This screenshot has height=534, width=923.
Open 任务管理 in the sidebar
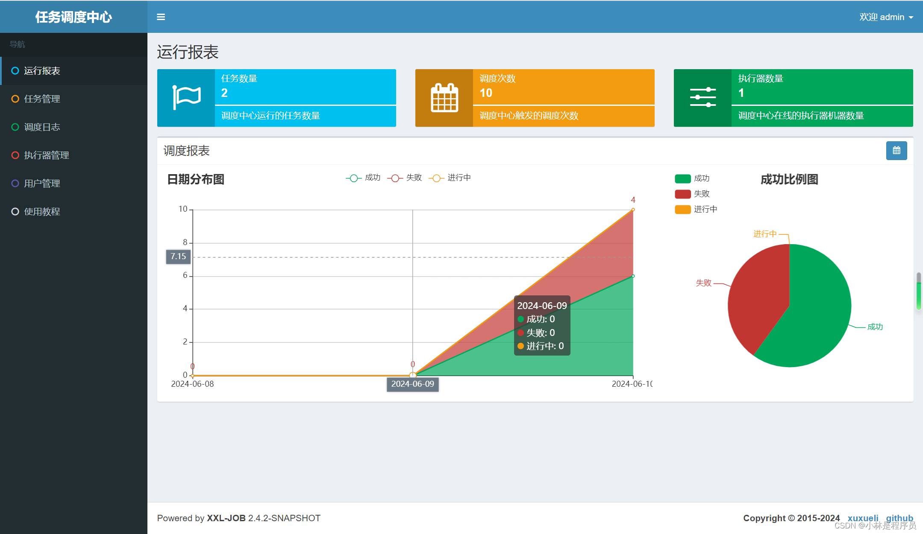(73, 99)
